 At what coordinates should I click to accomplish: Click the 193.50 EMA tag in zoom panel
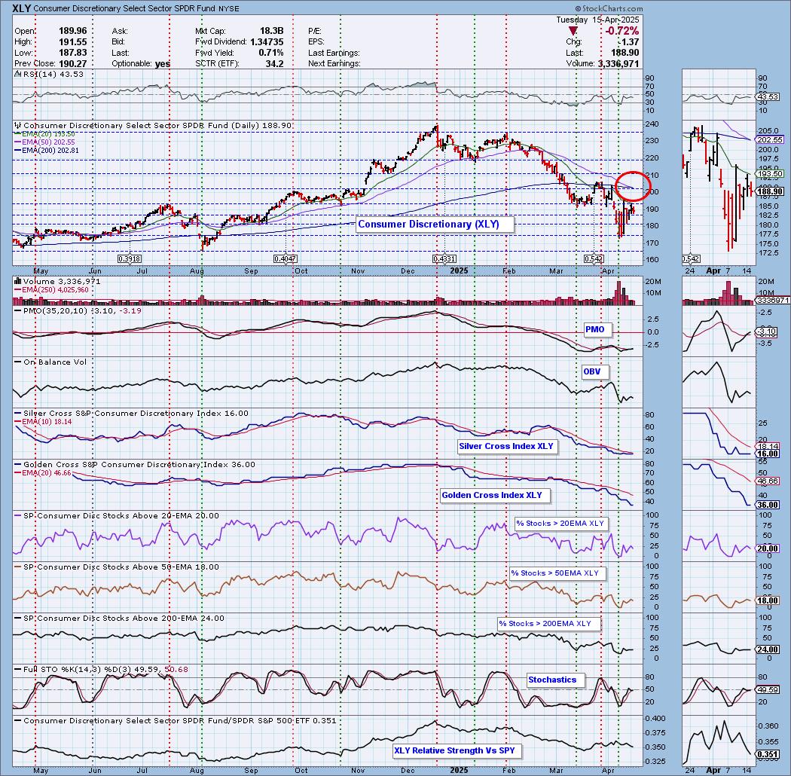pos(770,174)
